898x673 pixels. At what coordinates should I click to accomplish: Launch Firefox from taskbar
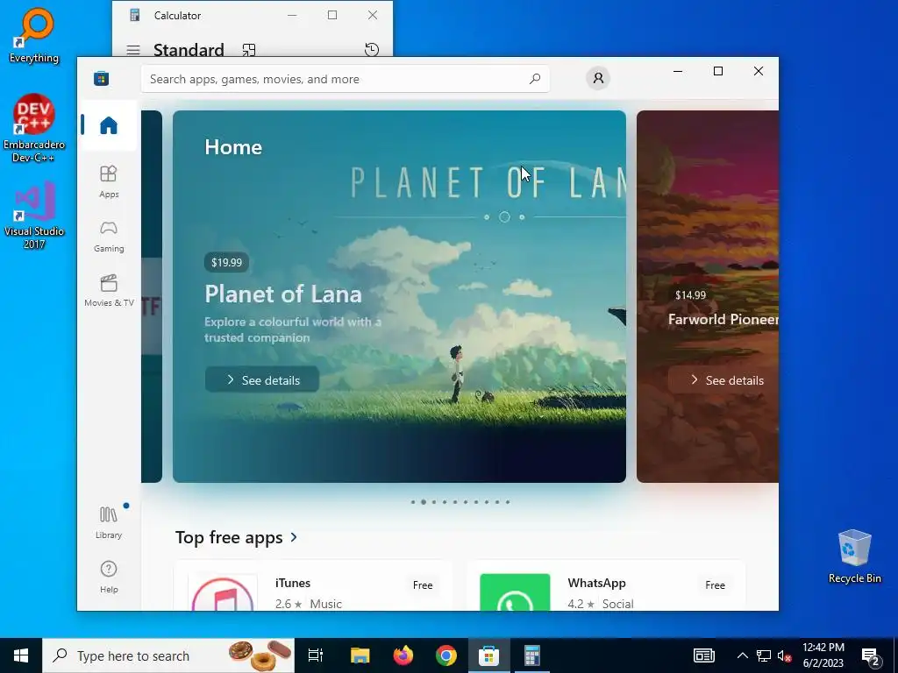click(x=403, y=655)
